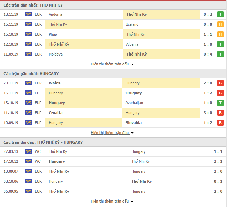Click the flag icon for 27.03.13 match
Image resolution: width=227 pixels, height=207 pixels.
(x=29, y=151)
